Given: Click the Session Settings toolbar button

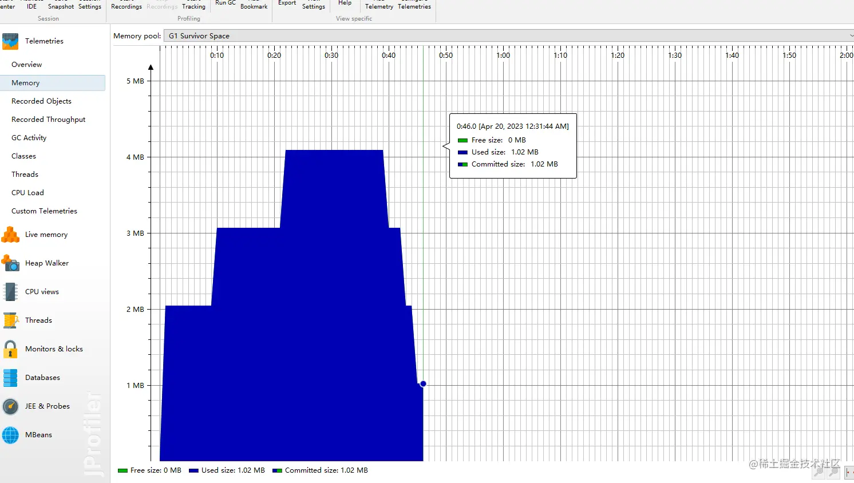Looking at the screenshot, I should coord(90,5).
